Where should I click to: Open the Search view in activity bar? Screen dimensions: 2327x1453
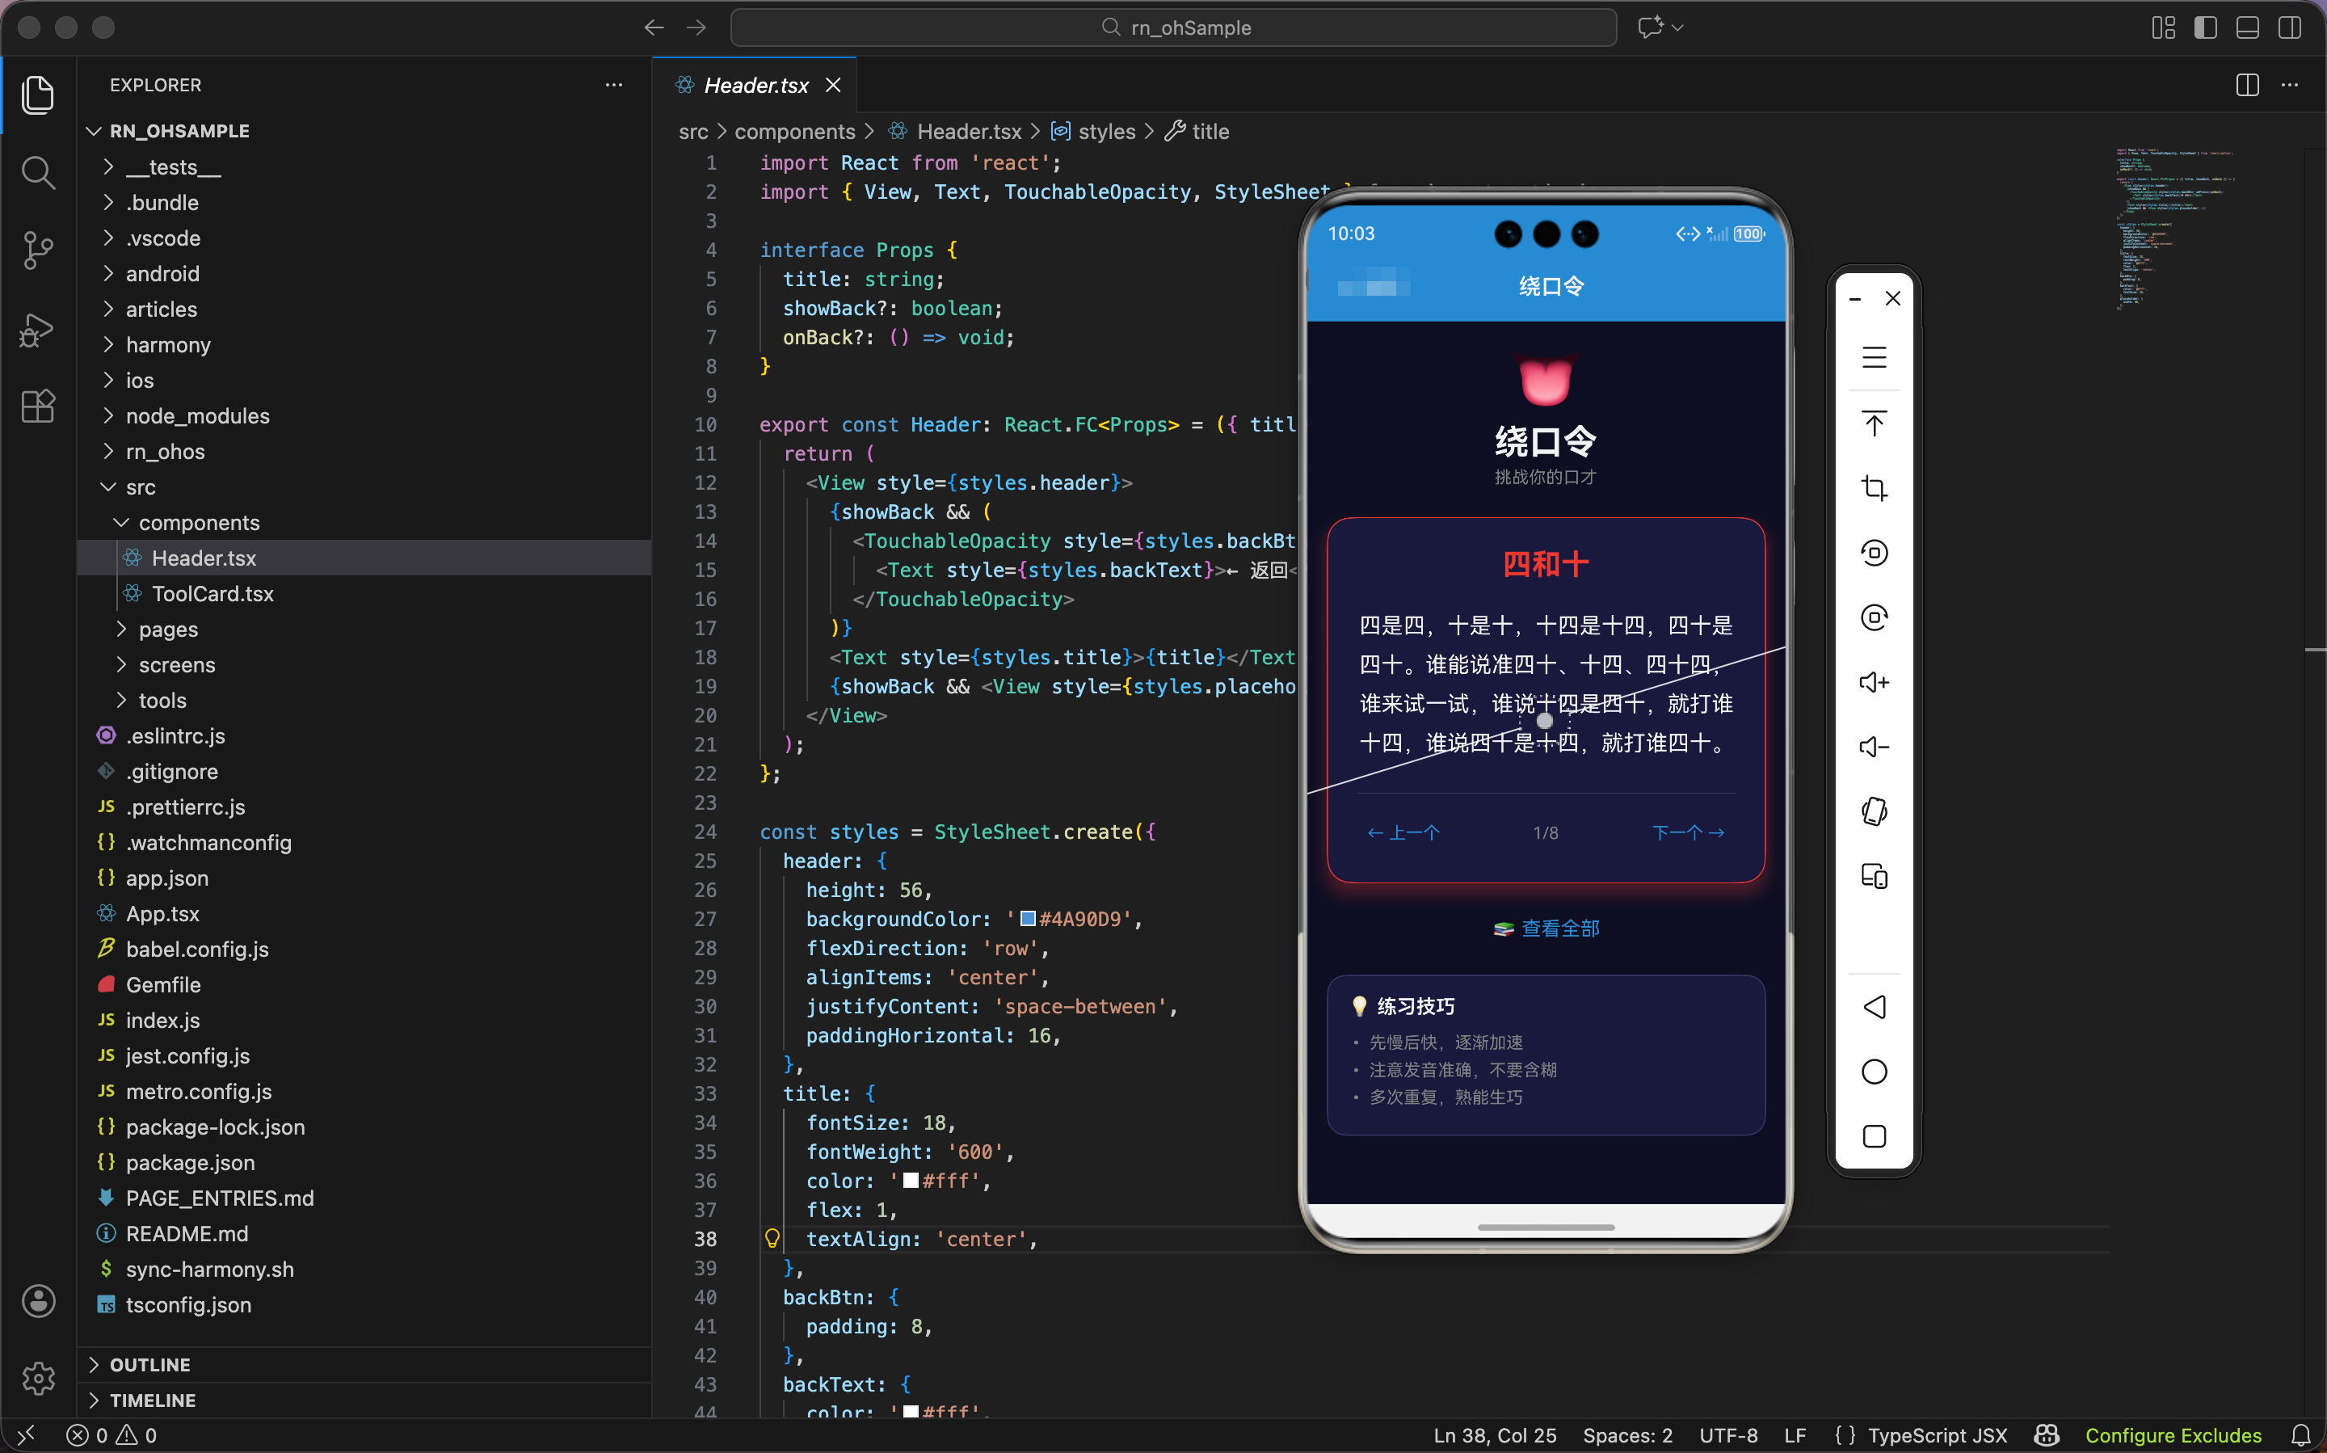[37, 173]
